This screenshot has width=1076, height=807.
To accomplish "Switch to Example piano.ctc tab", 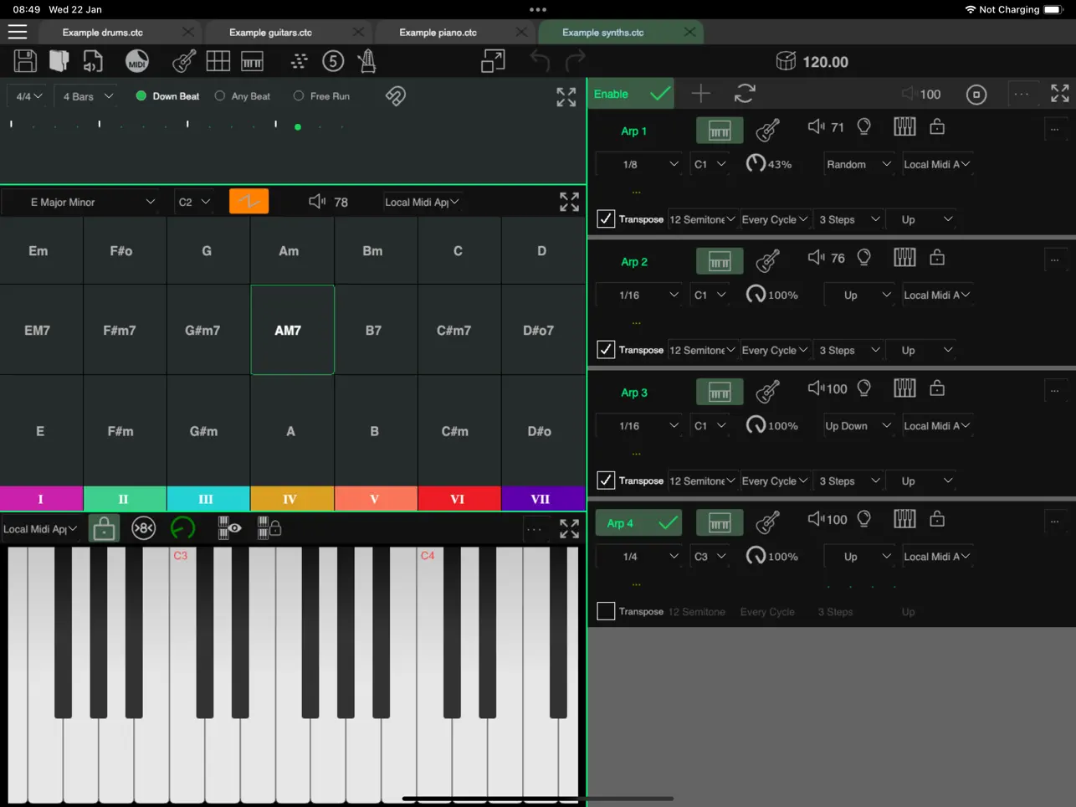I will point(438,33).
